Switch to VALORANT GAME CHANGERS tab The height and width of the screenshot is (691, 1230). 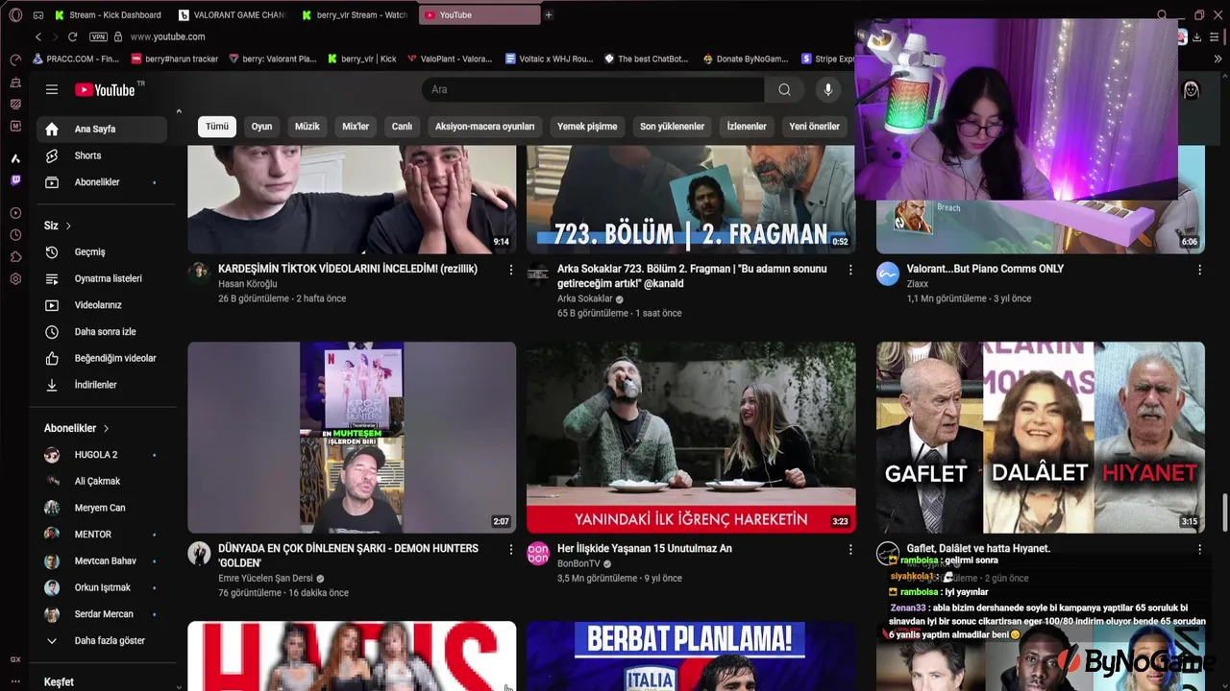pos(233,14)
